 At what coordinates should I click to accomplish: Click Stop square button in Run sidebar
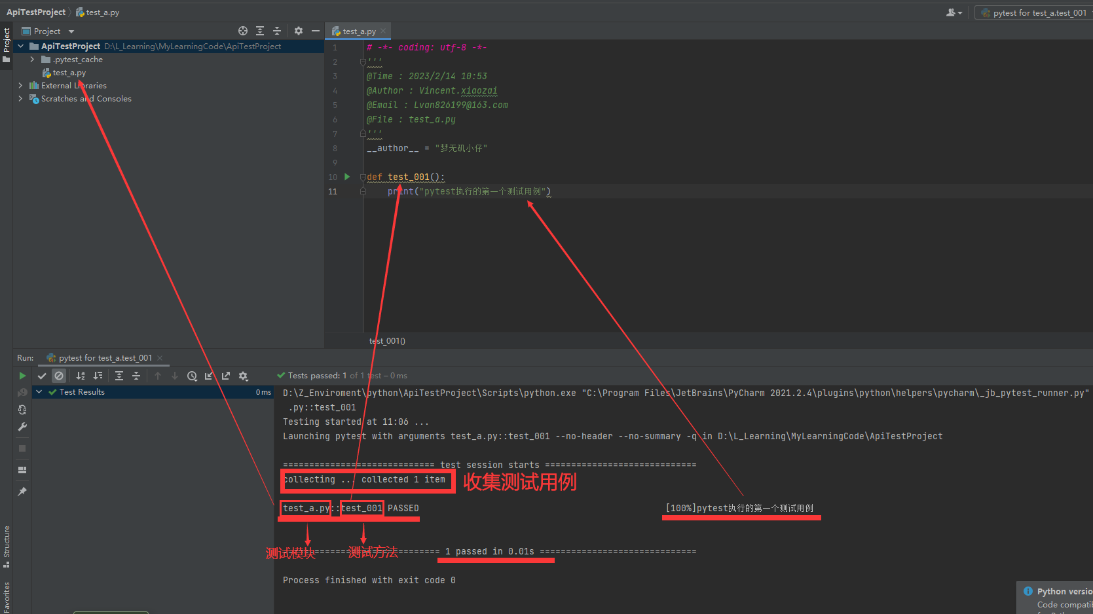22,448
